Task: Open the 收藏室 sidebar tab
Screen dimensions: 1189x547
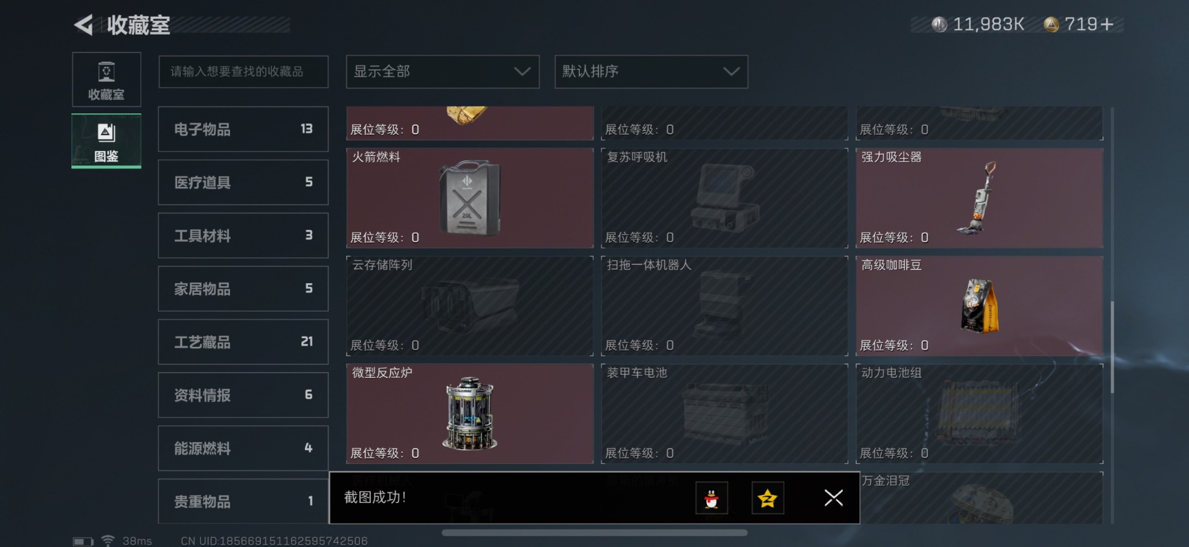Action: pyautogui.click(x=107, y=80)
